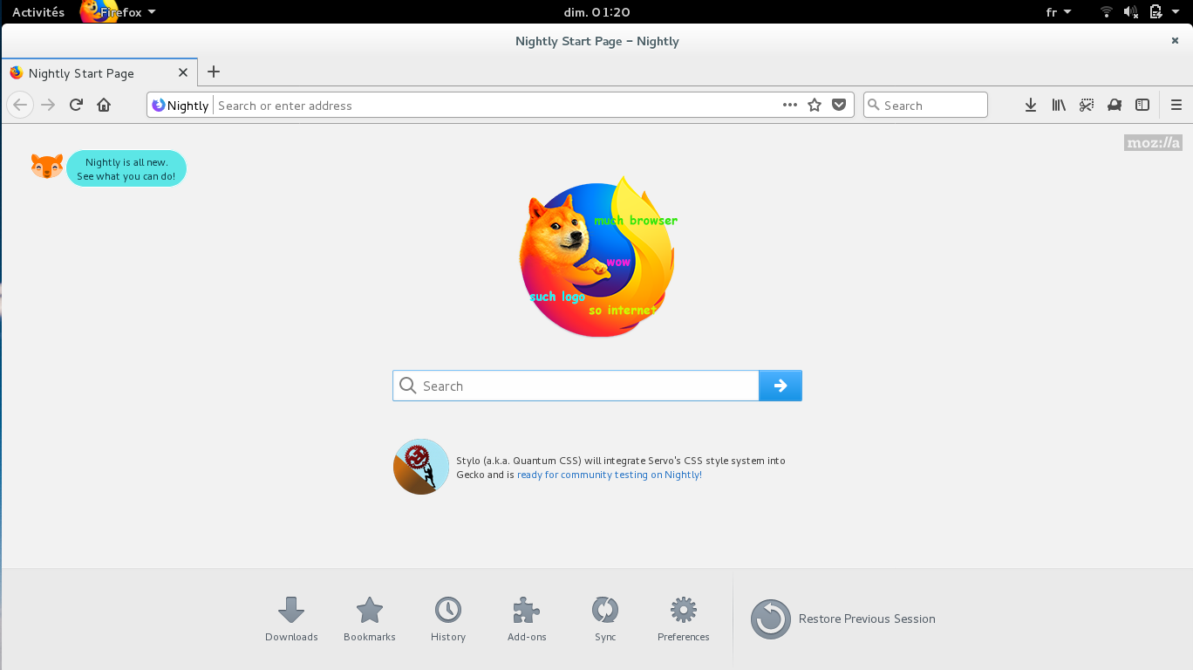Open page actions three-dot menu

tap(790, 105)
